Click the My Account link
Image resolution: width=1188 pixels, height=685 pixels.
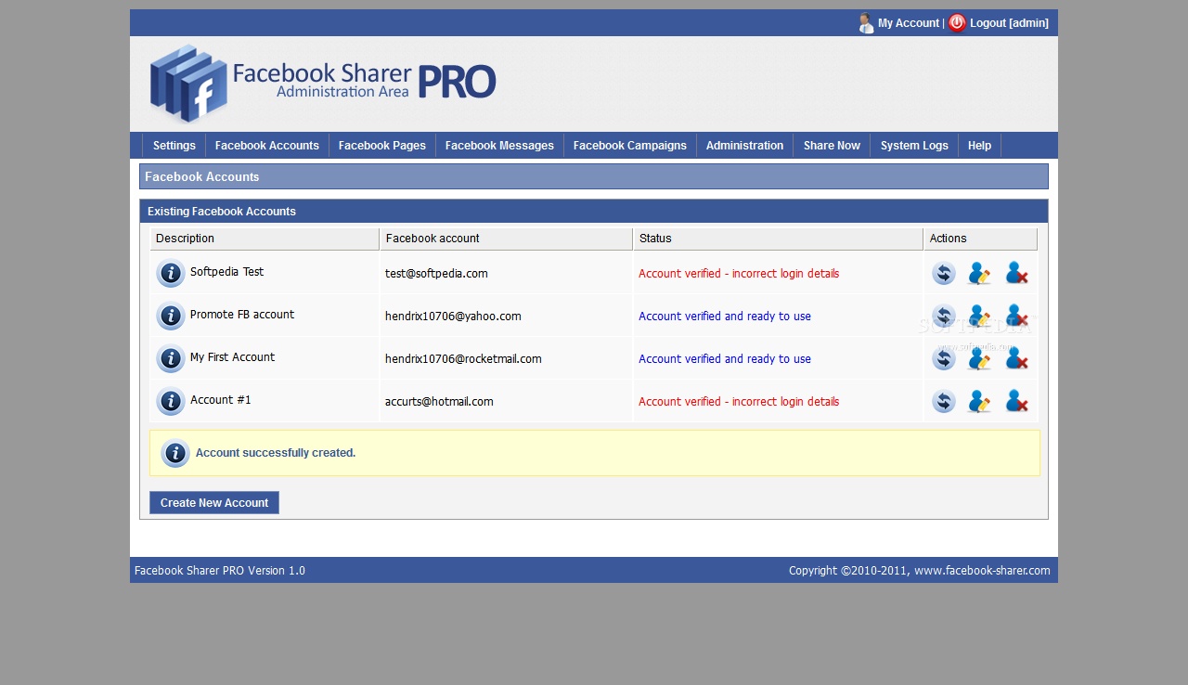pos(909,23)
